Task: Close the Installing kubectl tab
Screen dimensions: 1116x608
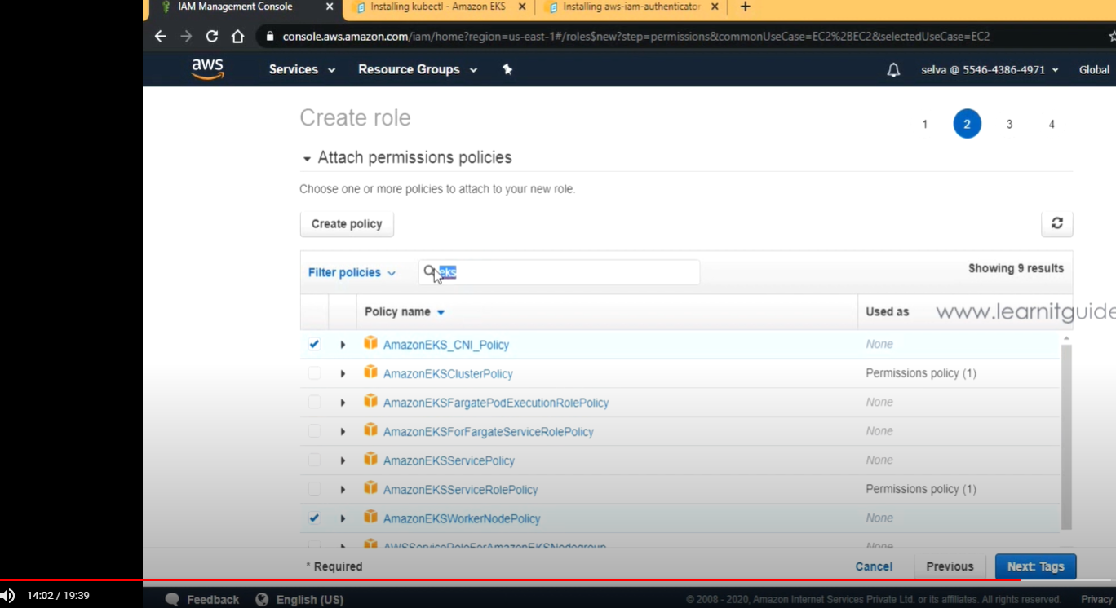Action: 522,7
